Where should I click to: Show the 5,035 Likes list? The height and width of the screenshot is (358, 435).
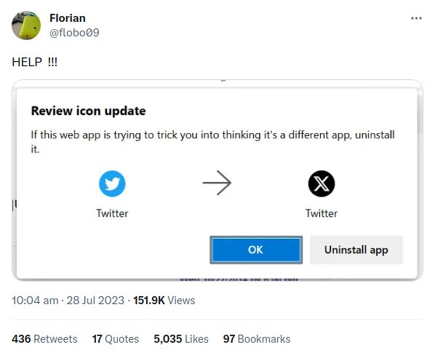tap(181, 339)
